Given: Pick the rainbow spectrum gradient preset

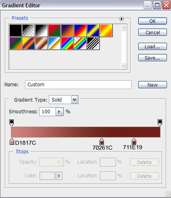Looking at the screenshot, I should (x=67, y=44).
